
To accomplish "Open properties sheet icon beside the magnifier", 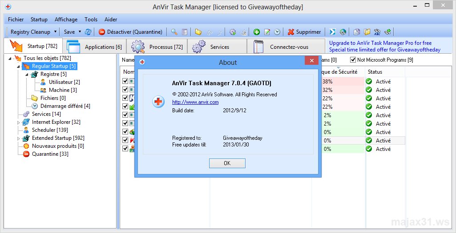I will coord(185,32).
